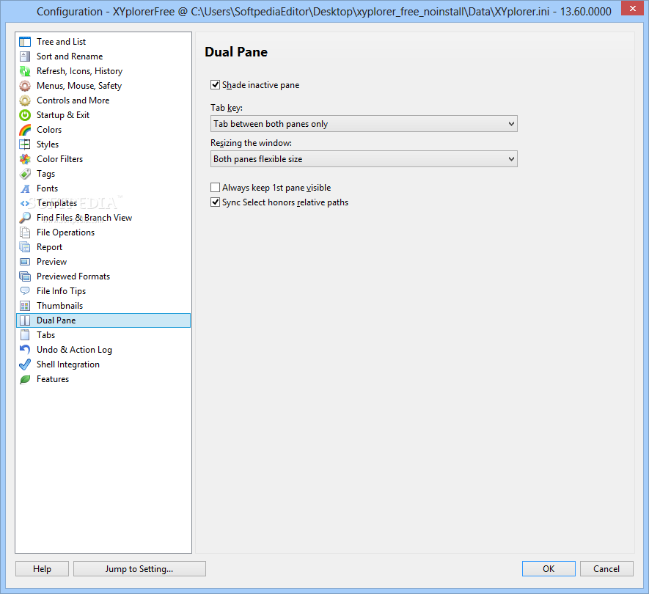
Task: Click the Startup & Exit power icon
Action: (25, 115)
